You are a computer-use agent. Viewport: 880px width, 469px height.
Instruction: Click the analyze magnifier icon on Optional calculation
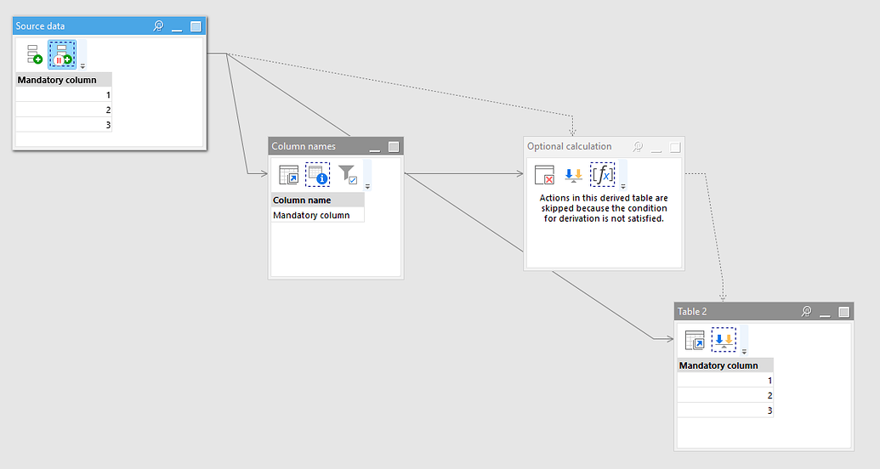click(x=638, y=146)
